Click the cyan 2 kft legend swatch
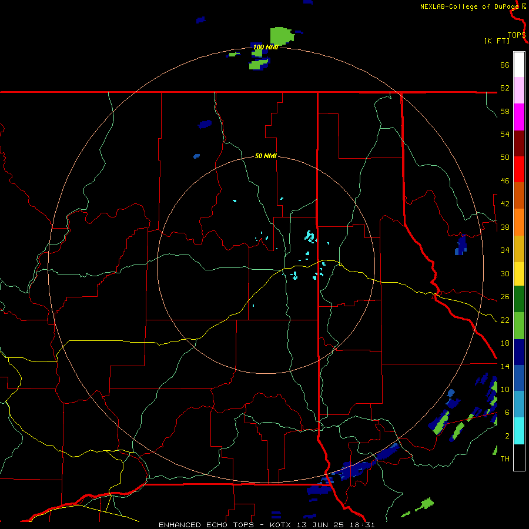The image size is (529, 529). pos(519,431)
